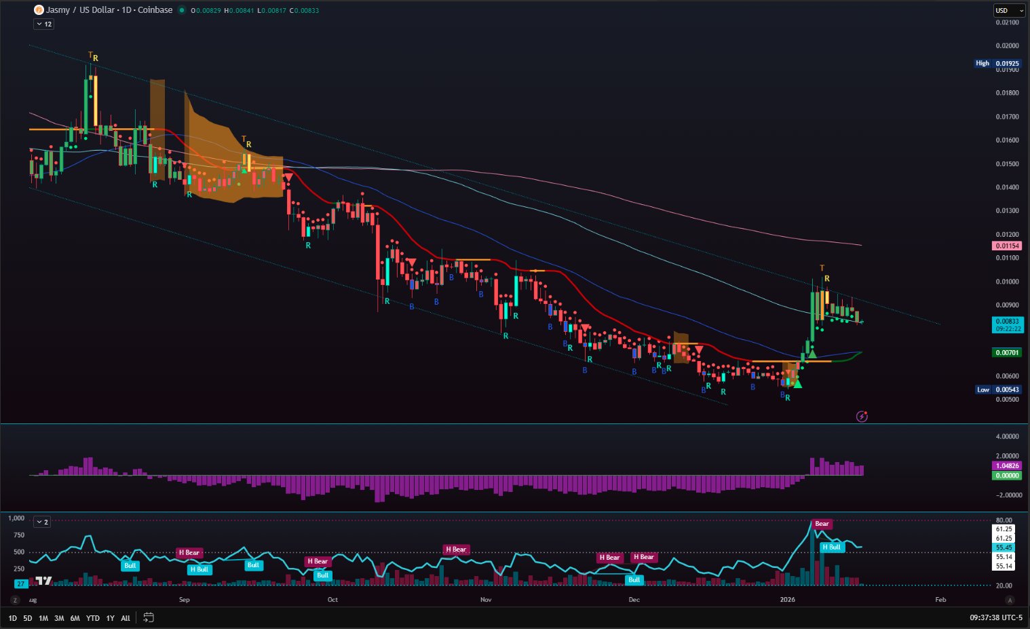Click the Sep label on time axis
This screenshot has height=629, width=1030.
pos(184,600)
